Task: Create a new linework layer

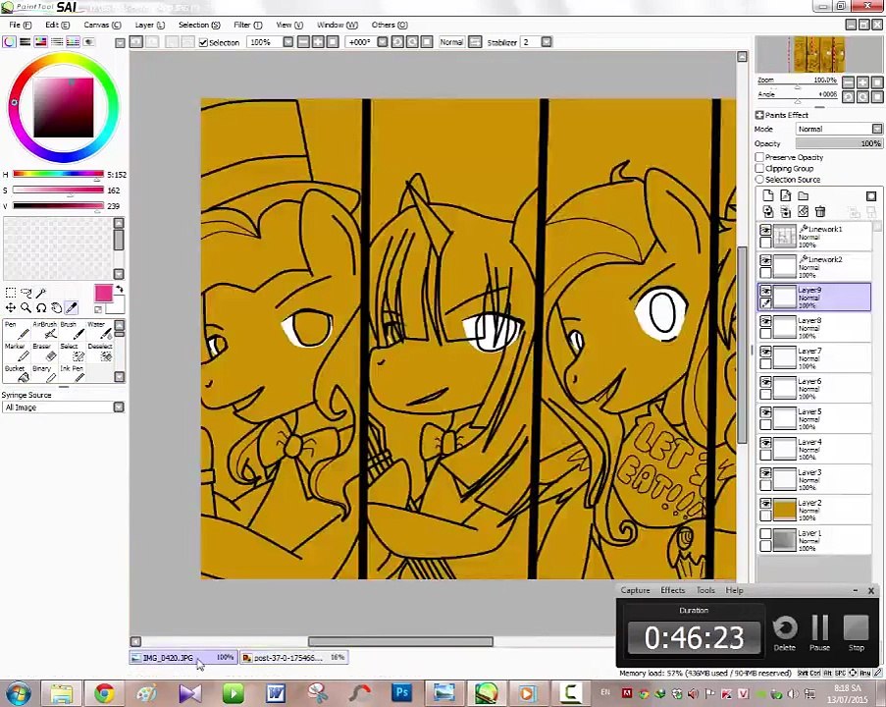Action: pos(785,195)
